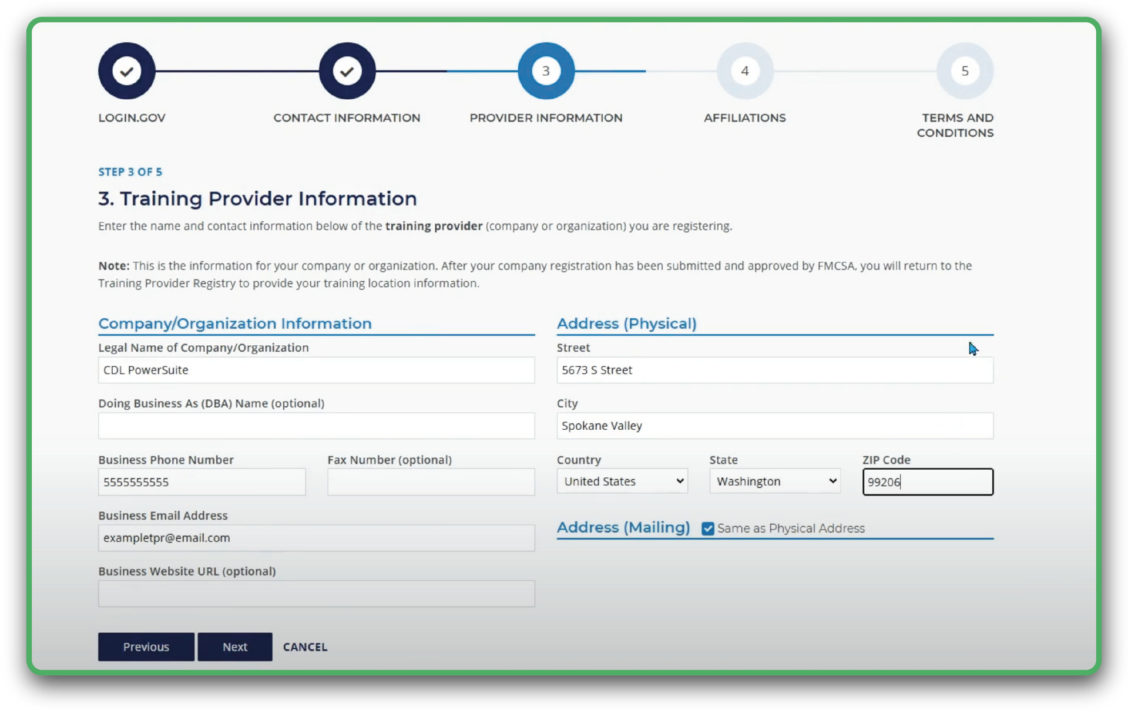Click the Terms and Conditions step 5 circle
Image resolution: width=1128 pixels, height=711 pixels.
pos(964,70)
